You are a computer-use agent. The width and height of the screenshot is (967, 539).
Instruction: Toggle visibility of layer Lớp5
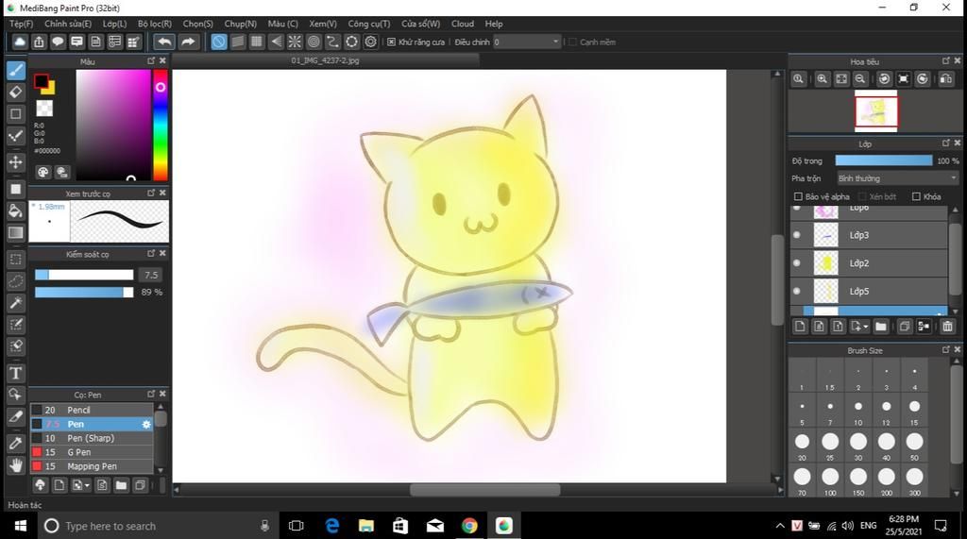click(x=797, y=291)
